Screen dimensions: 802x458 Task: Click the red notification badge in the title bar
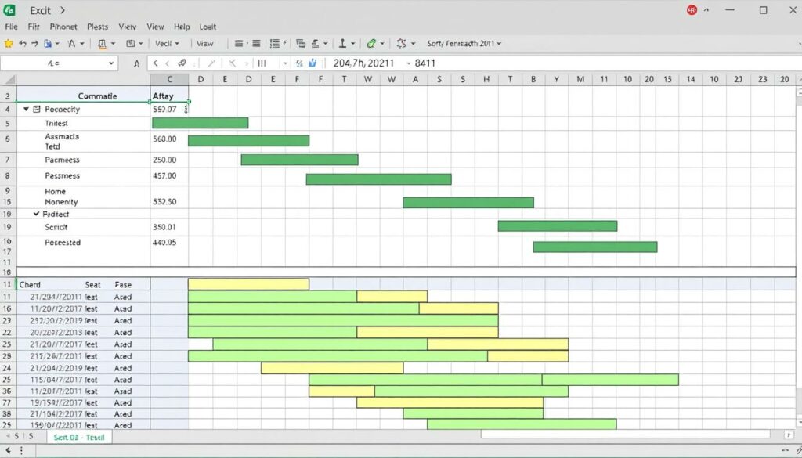click(692, 9)
